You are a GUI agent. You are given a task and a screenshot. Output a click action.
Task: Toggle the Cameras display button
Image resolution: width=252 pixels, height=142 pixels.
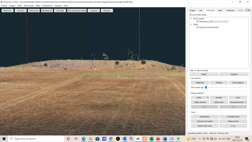click(x=94, y=11)
